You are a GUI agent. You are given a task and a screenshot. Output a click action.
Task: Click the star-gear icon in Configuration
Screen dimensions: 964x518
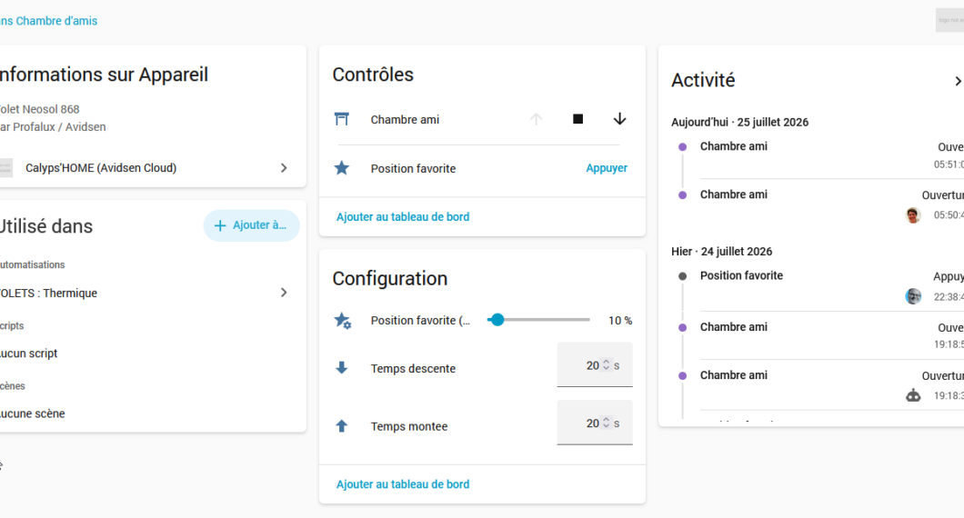point(343,320)
